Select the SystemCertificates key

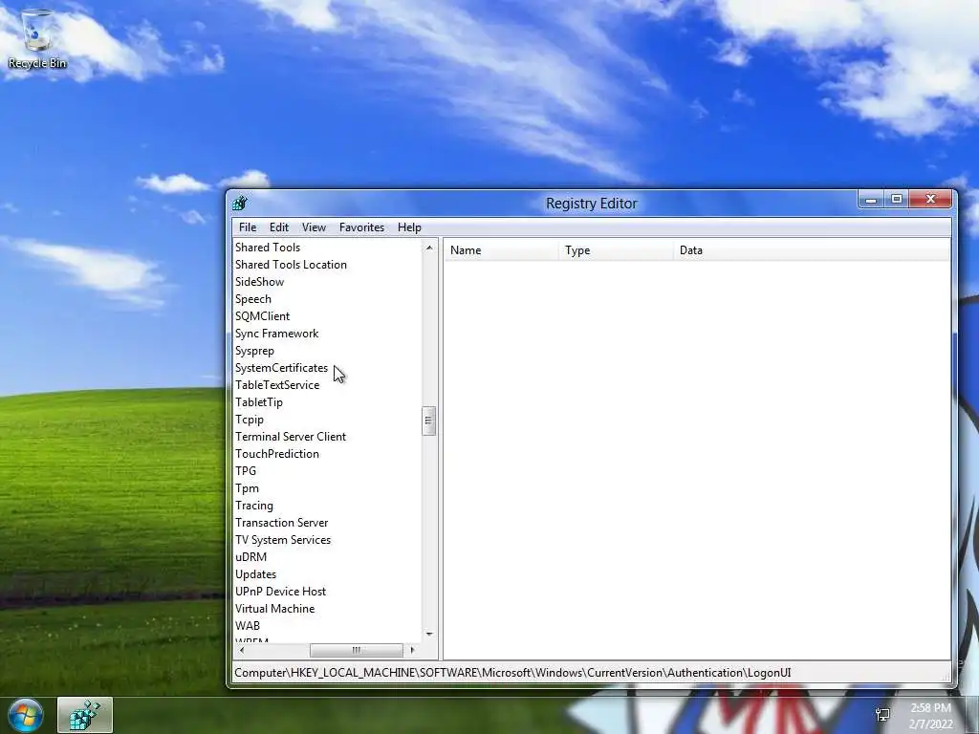click(x=282, y=368)
